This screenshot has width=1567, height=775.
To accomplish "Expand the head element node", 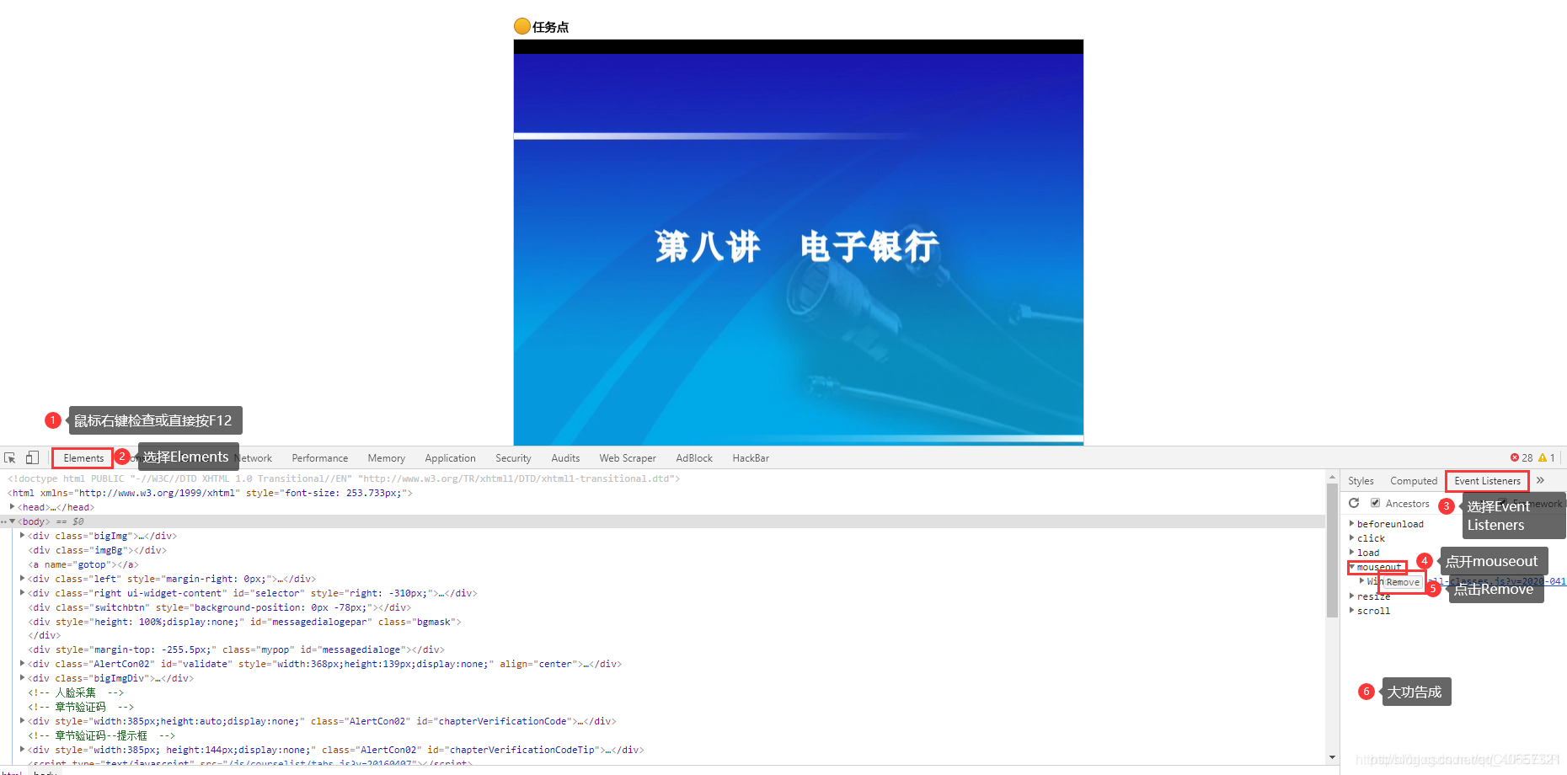I will tap(12, 507).
